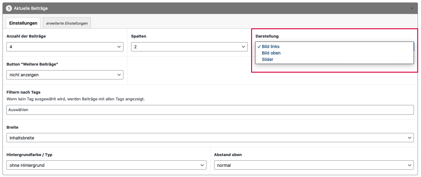This screenshot has width=421, height=177.
Task: Click the Aktuelle Beiträge header title
Action: 31,8
